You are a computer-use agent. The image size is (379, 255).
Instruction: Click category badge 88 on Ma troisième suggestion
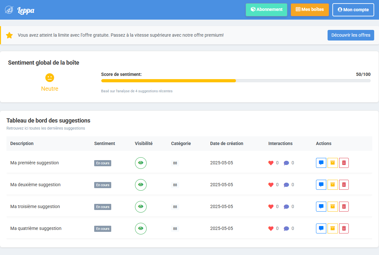(175, 207)
